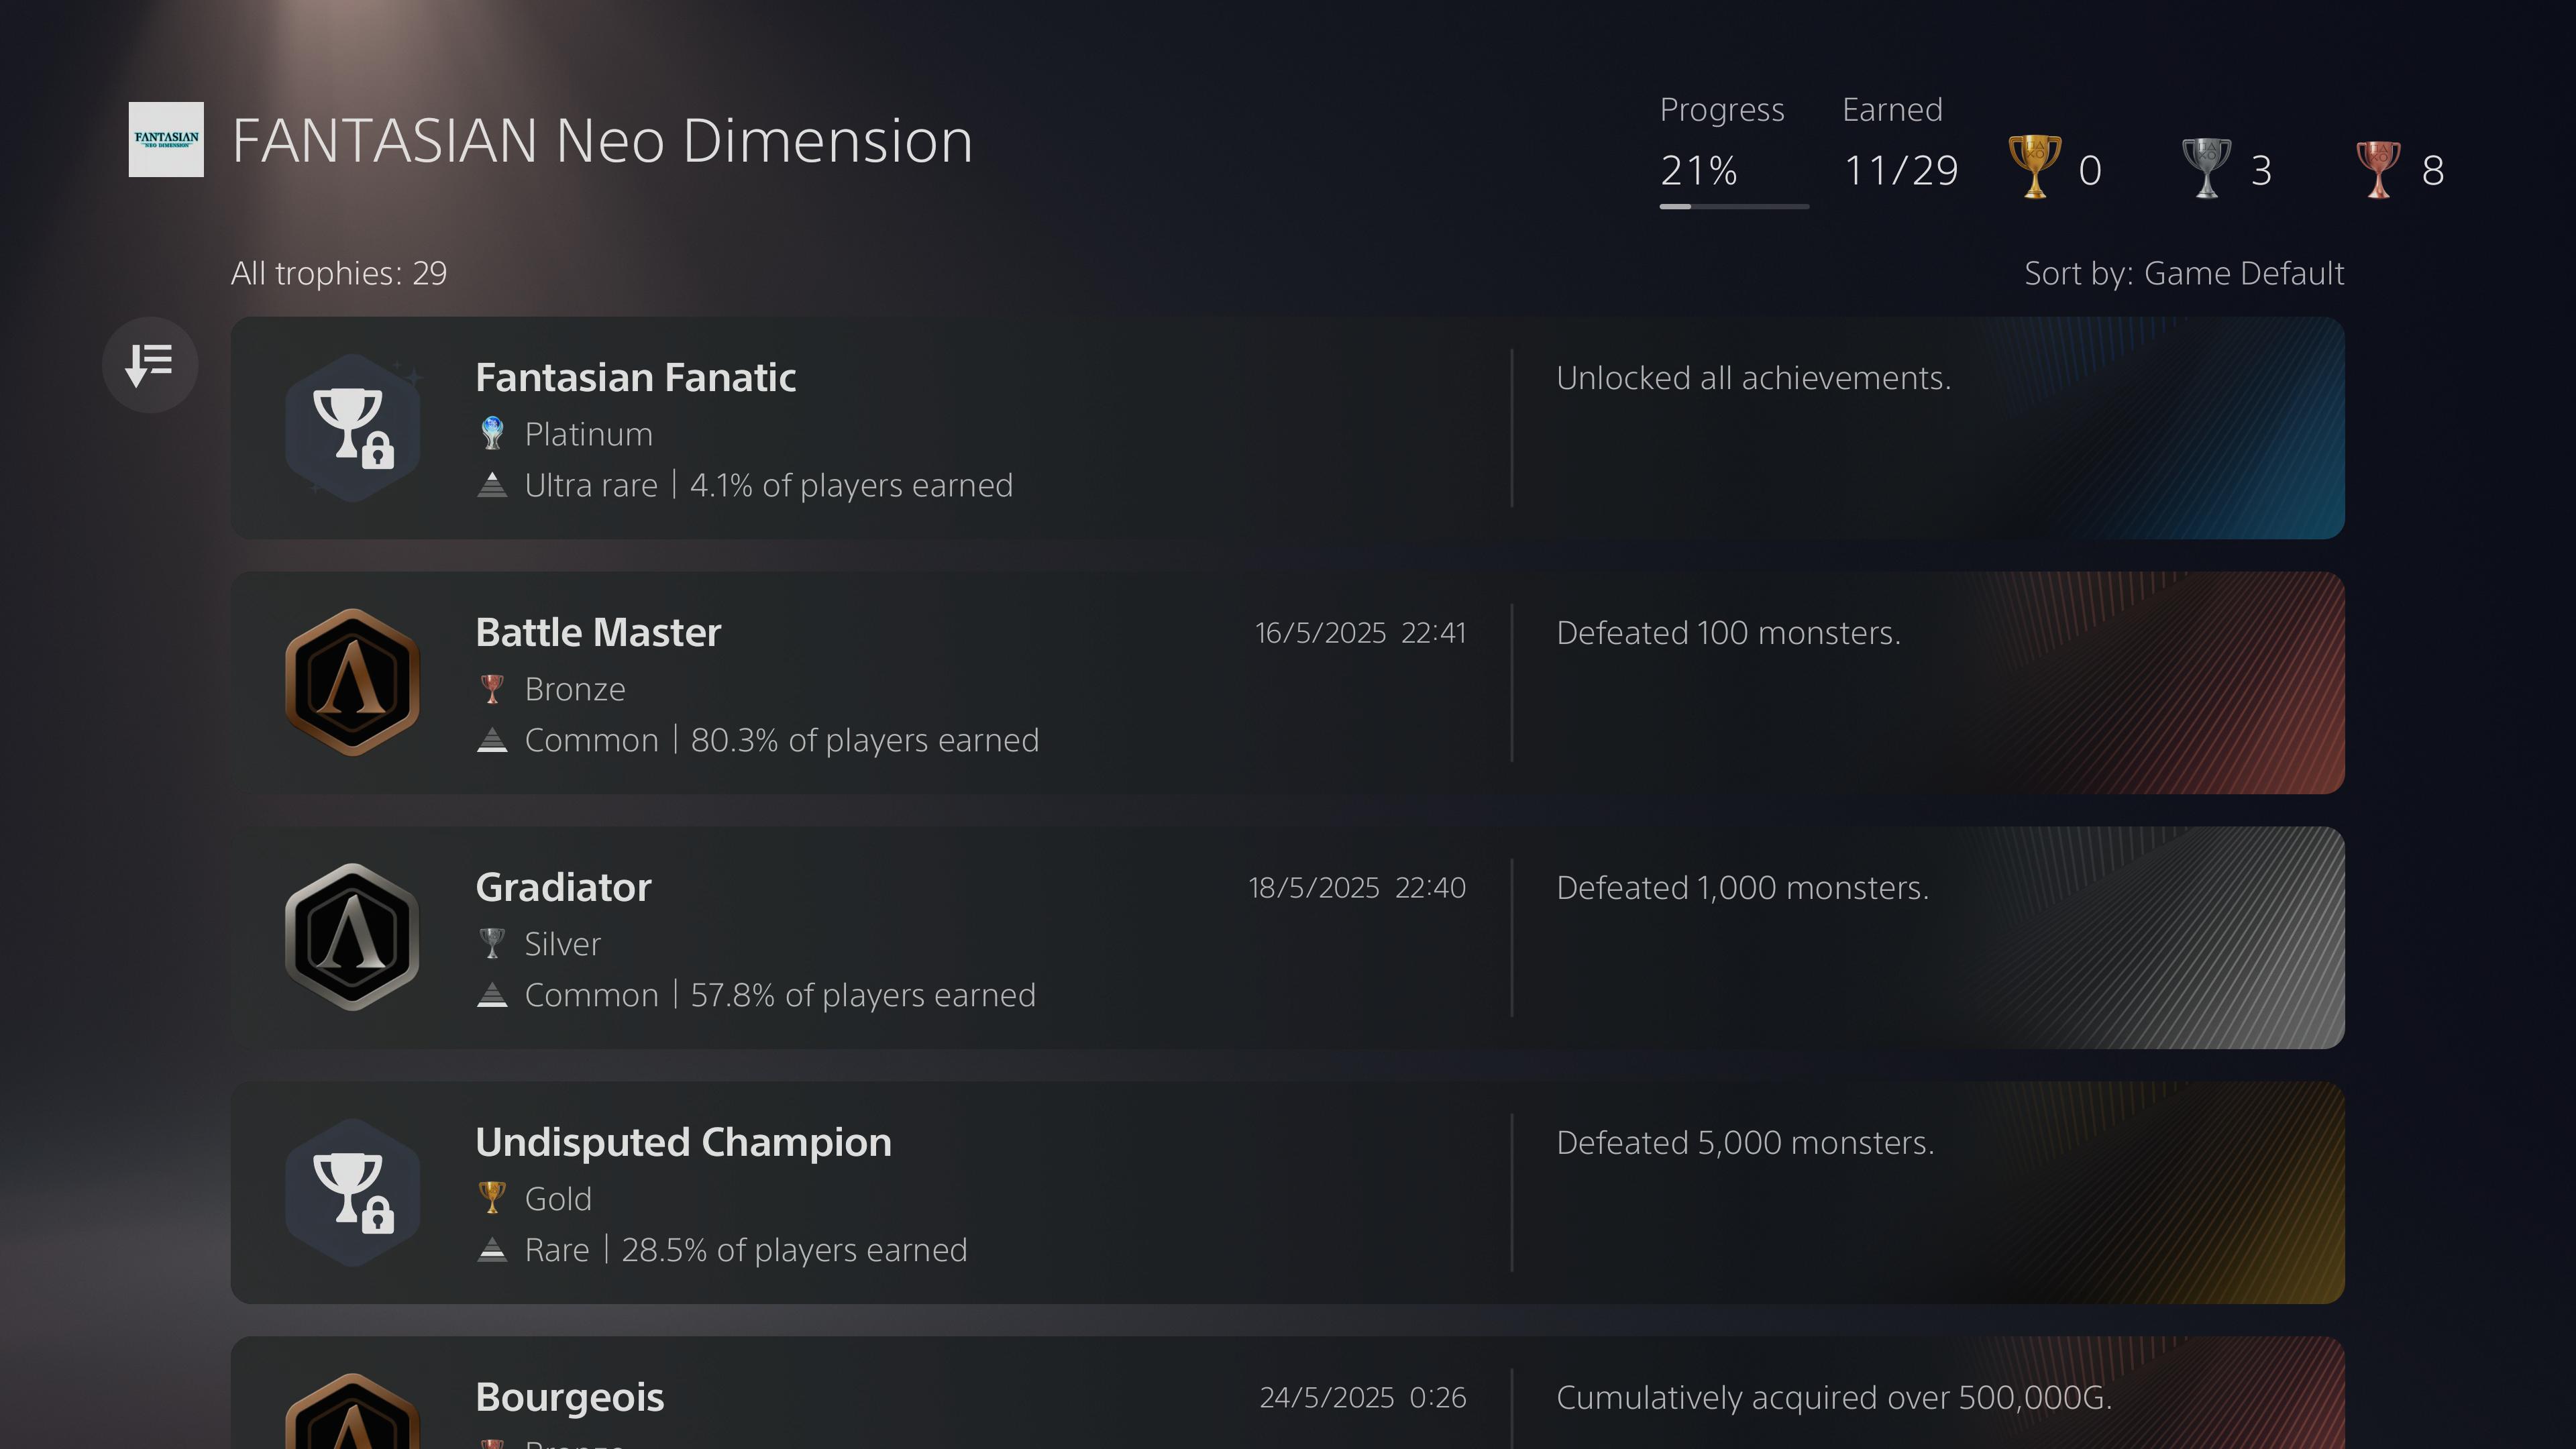Select the Bourgeois trophy description text
The height and width of the screenshot is (1449, 2576).
click(x=1834, y=1397)
